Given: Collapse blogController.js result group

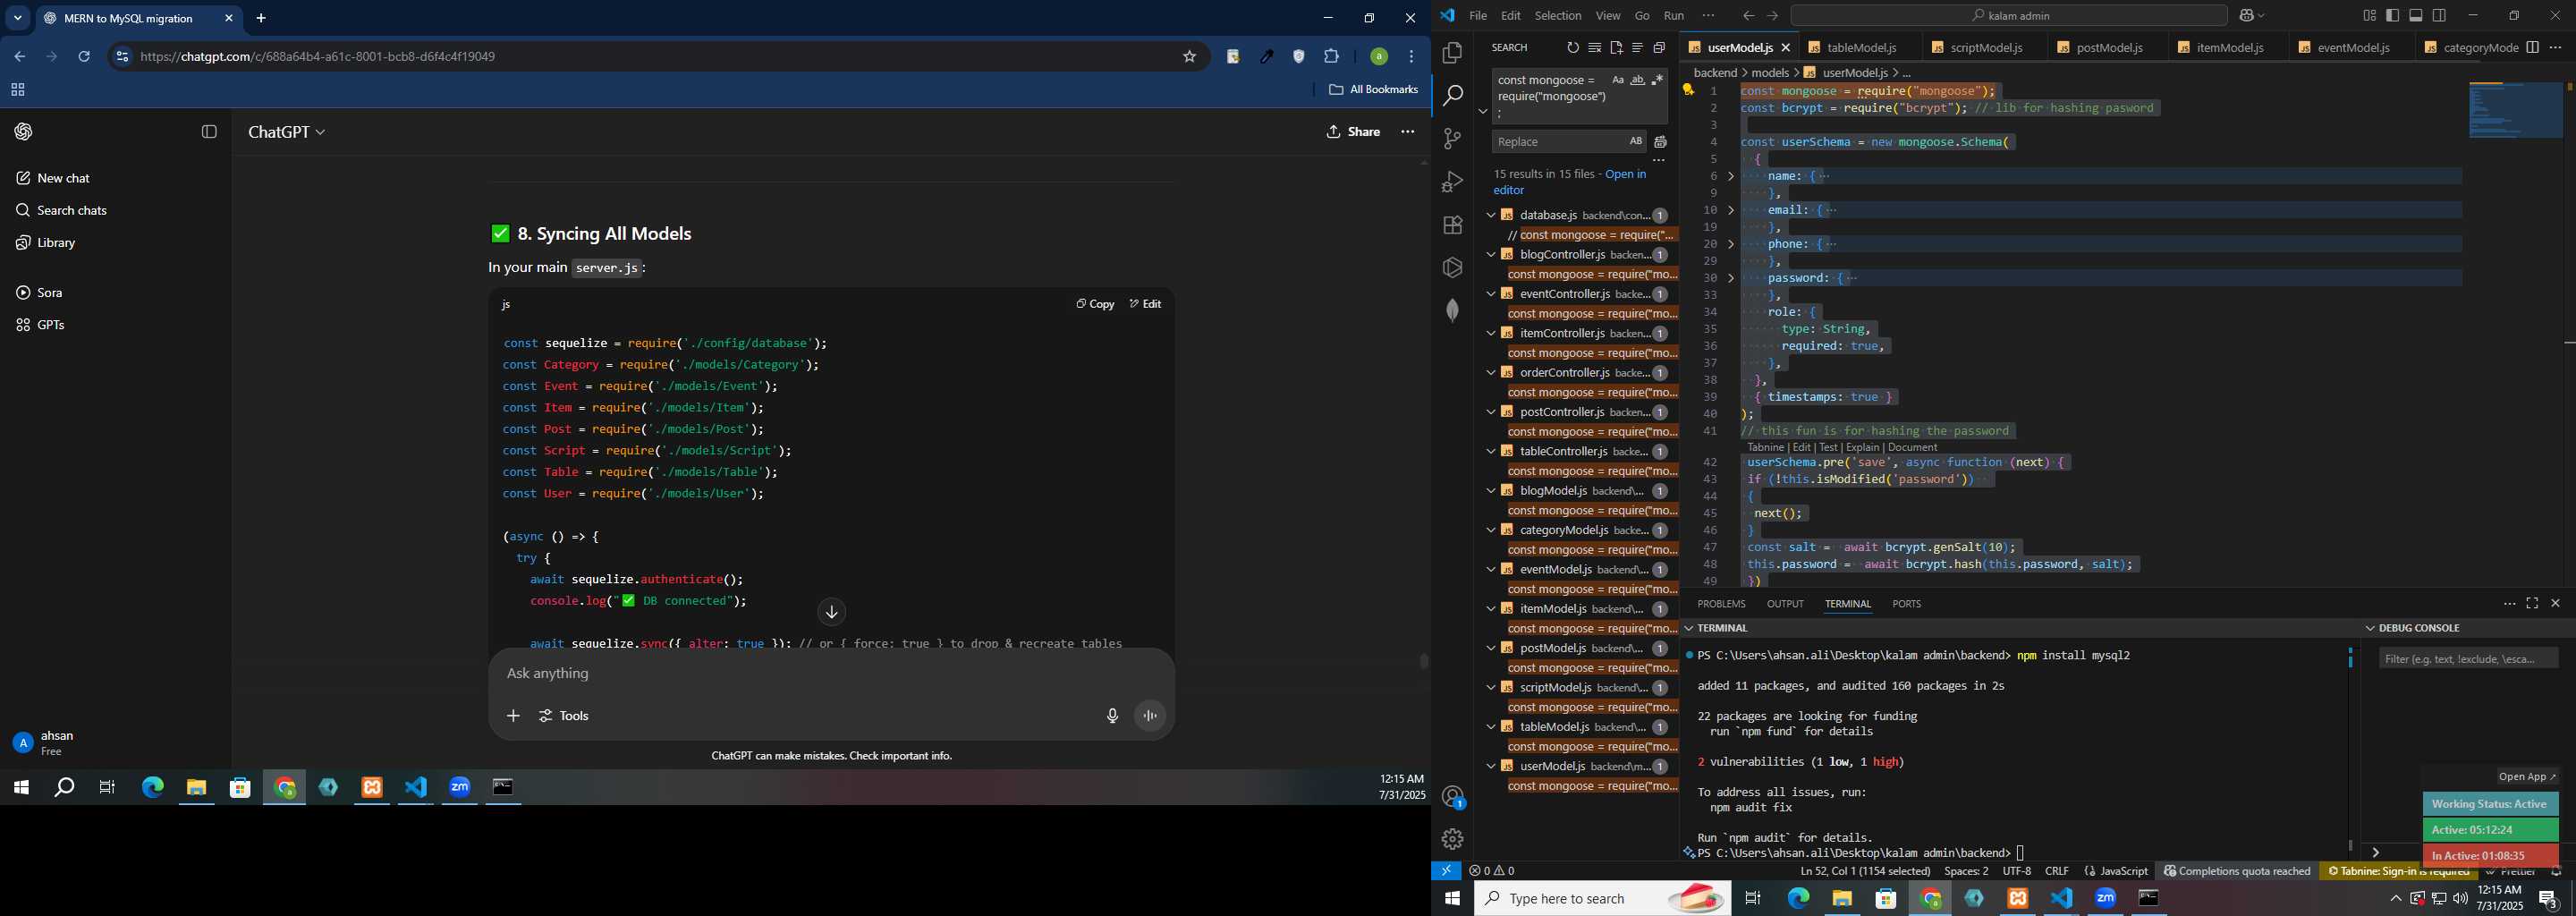Looking at the screenshot, I should tap(1491, 254).
